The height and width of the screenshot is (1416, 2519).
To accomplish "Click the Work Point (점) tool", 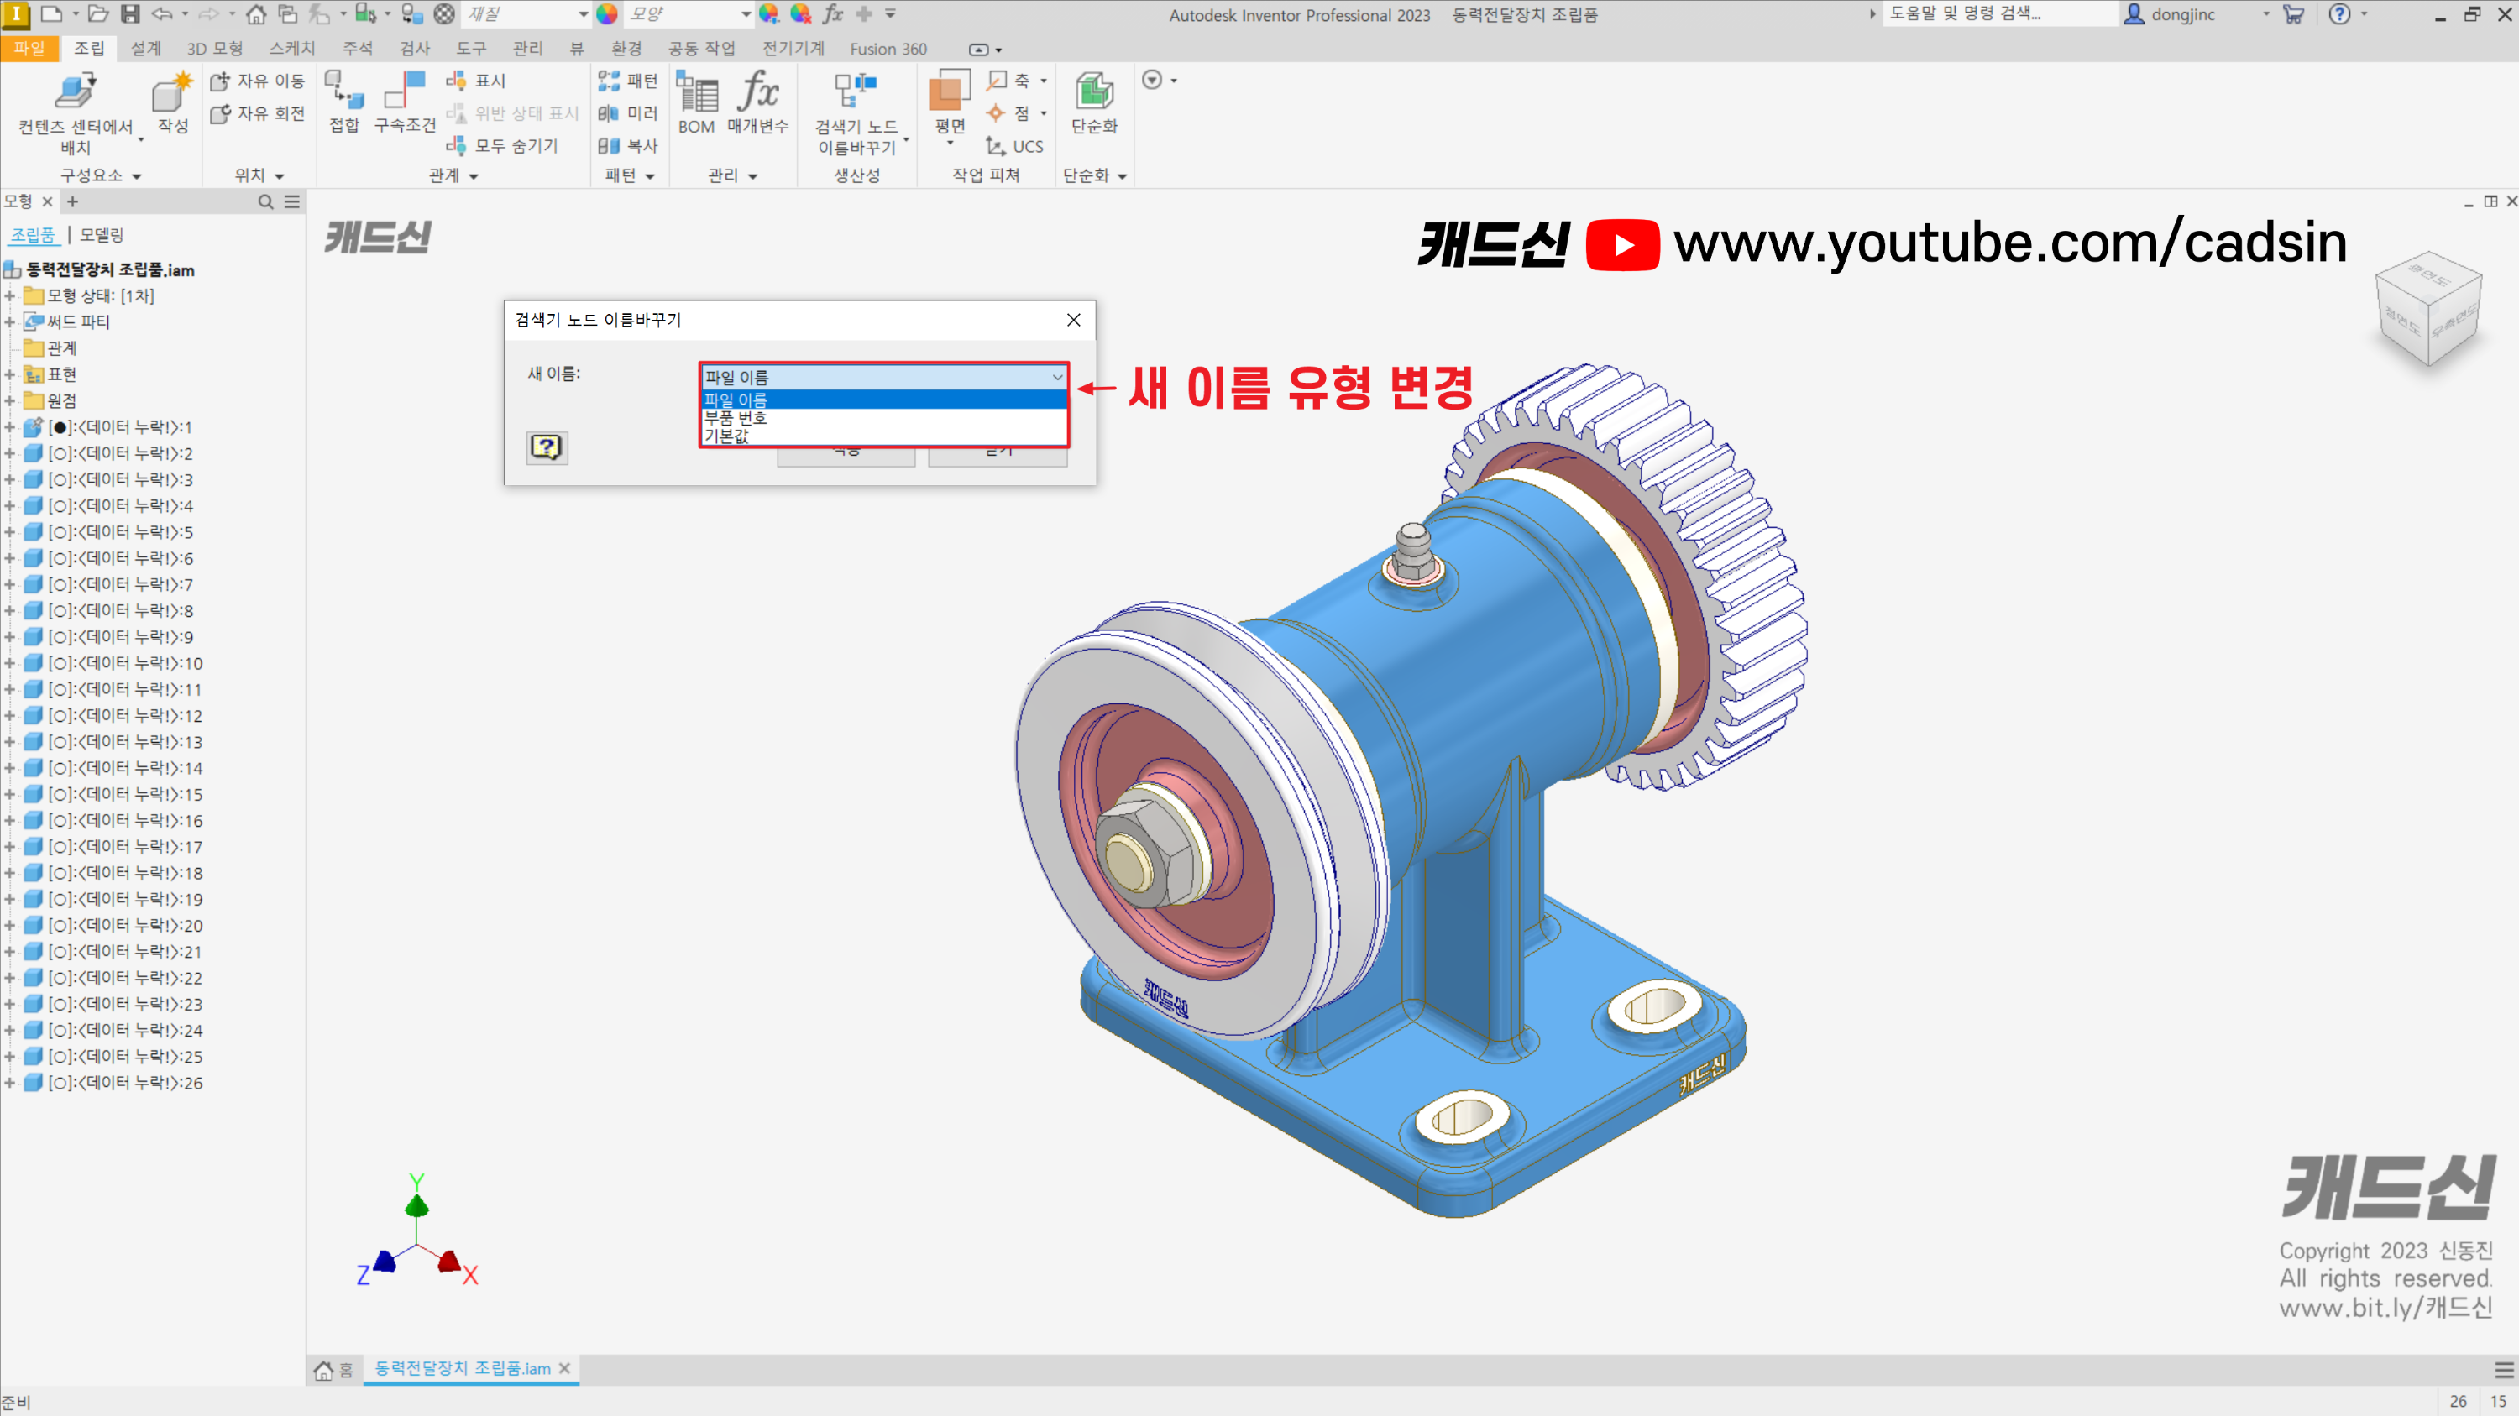I will point(1009,113).
